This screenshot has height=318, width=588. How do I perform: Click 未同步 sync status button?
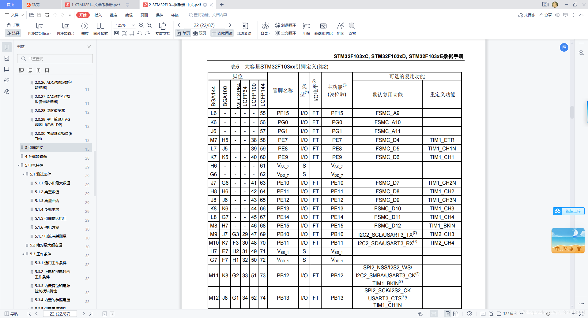coord(526,15)
